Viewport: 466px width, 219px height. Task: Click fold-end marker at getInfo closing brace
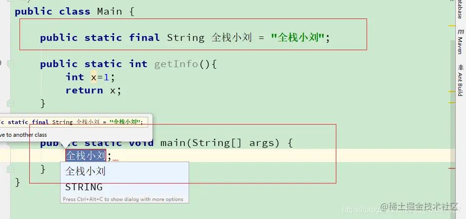[10, 103]
